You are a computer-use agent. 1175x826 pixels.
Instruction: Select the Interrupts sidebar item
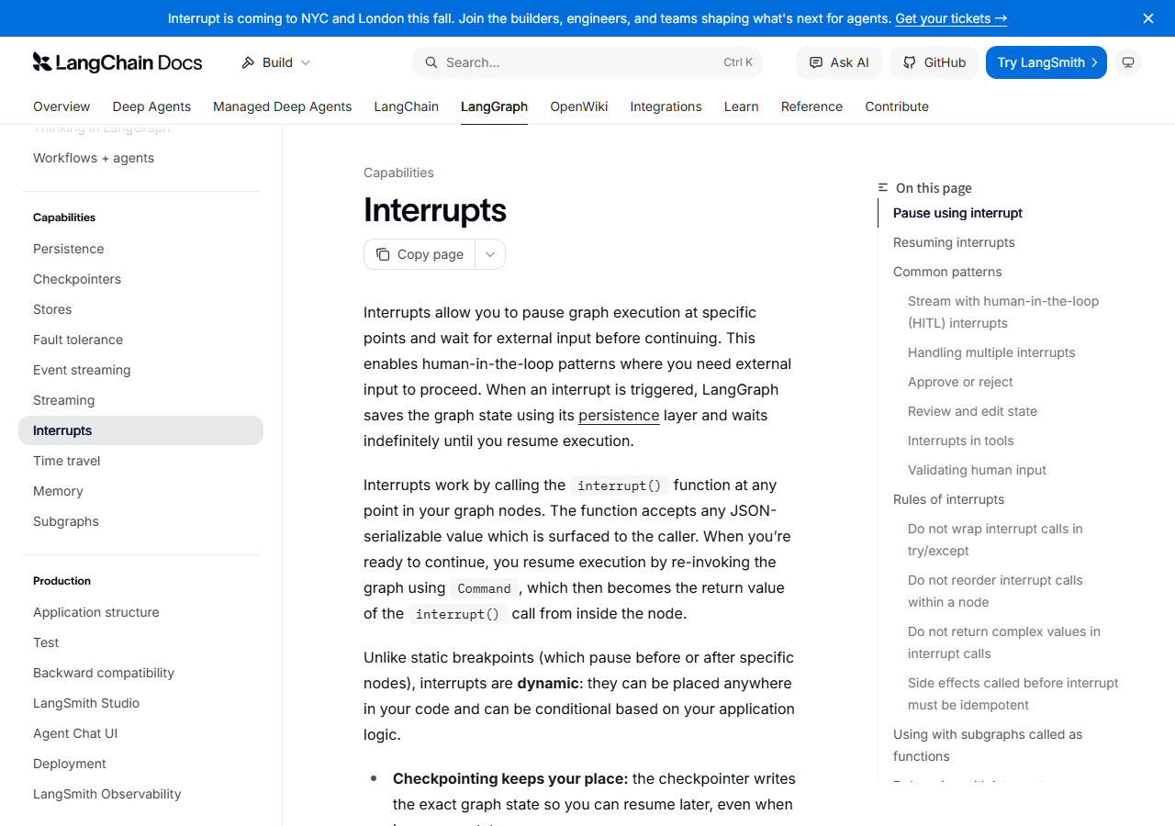[x=140, y=430]
